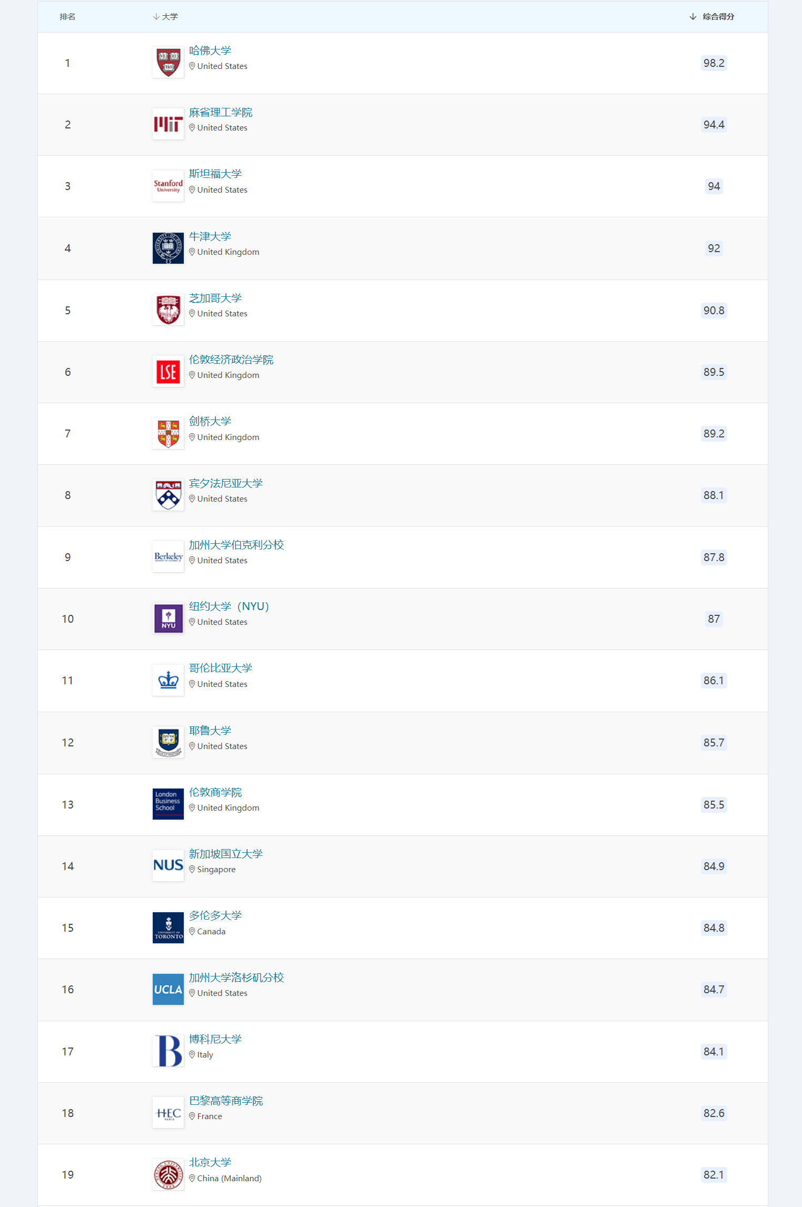The image size is (802, 1207).
Task: Click the NUS logo icon
Action: [x=168, y=865]
